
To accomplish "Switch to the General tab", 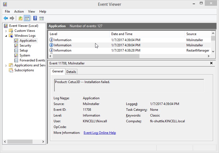I will [x=57, y=71].
